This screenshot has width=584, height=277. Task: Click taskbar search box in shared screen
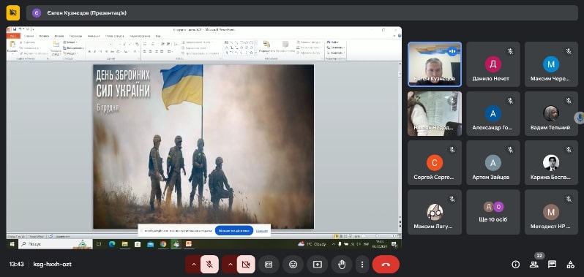pyautogui.click(x=55, y=244)
